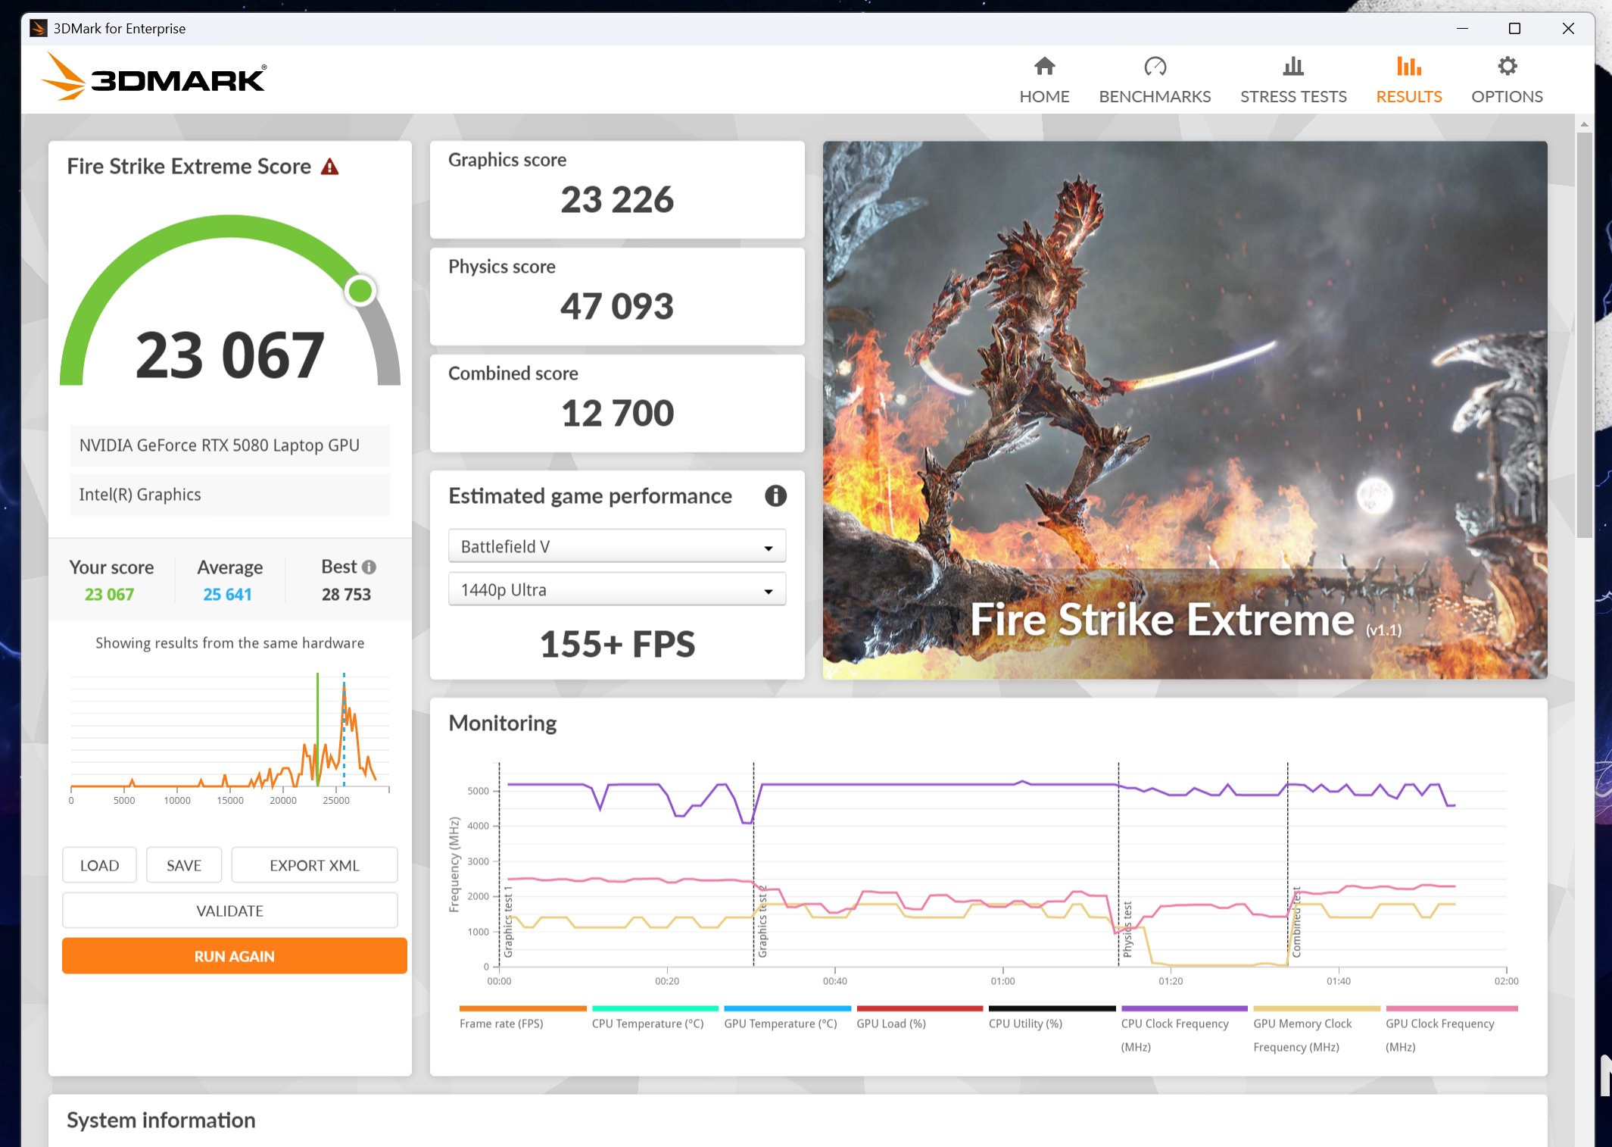Click the Fire Strike Extreme Score title

coord(189,167)
